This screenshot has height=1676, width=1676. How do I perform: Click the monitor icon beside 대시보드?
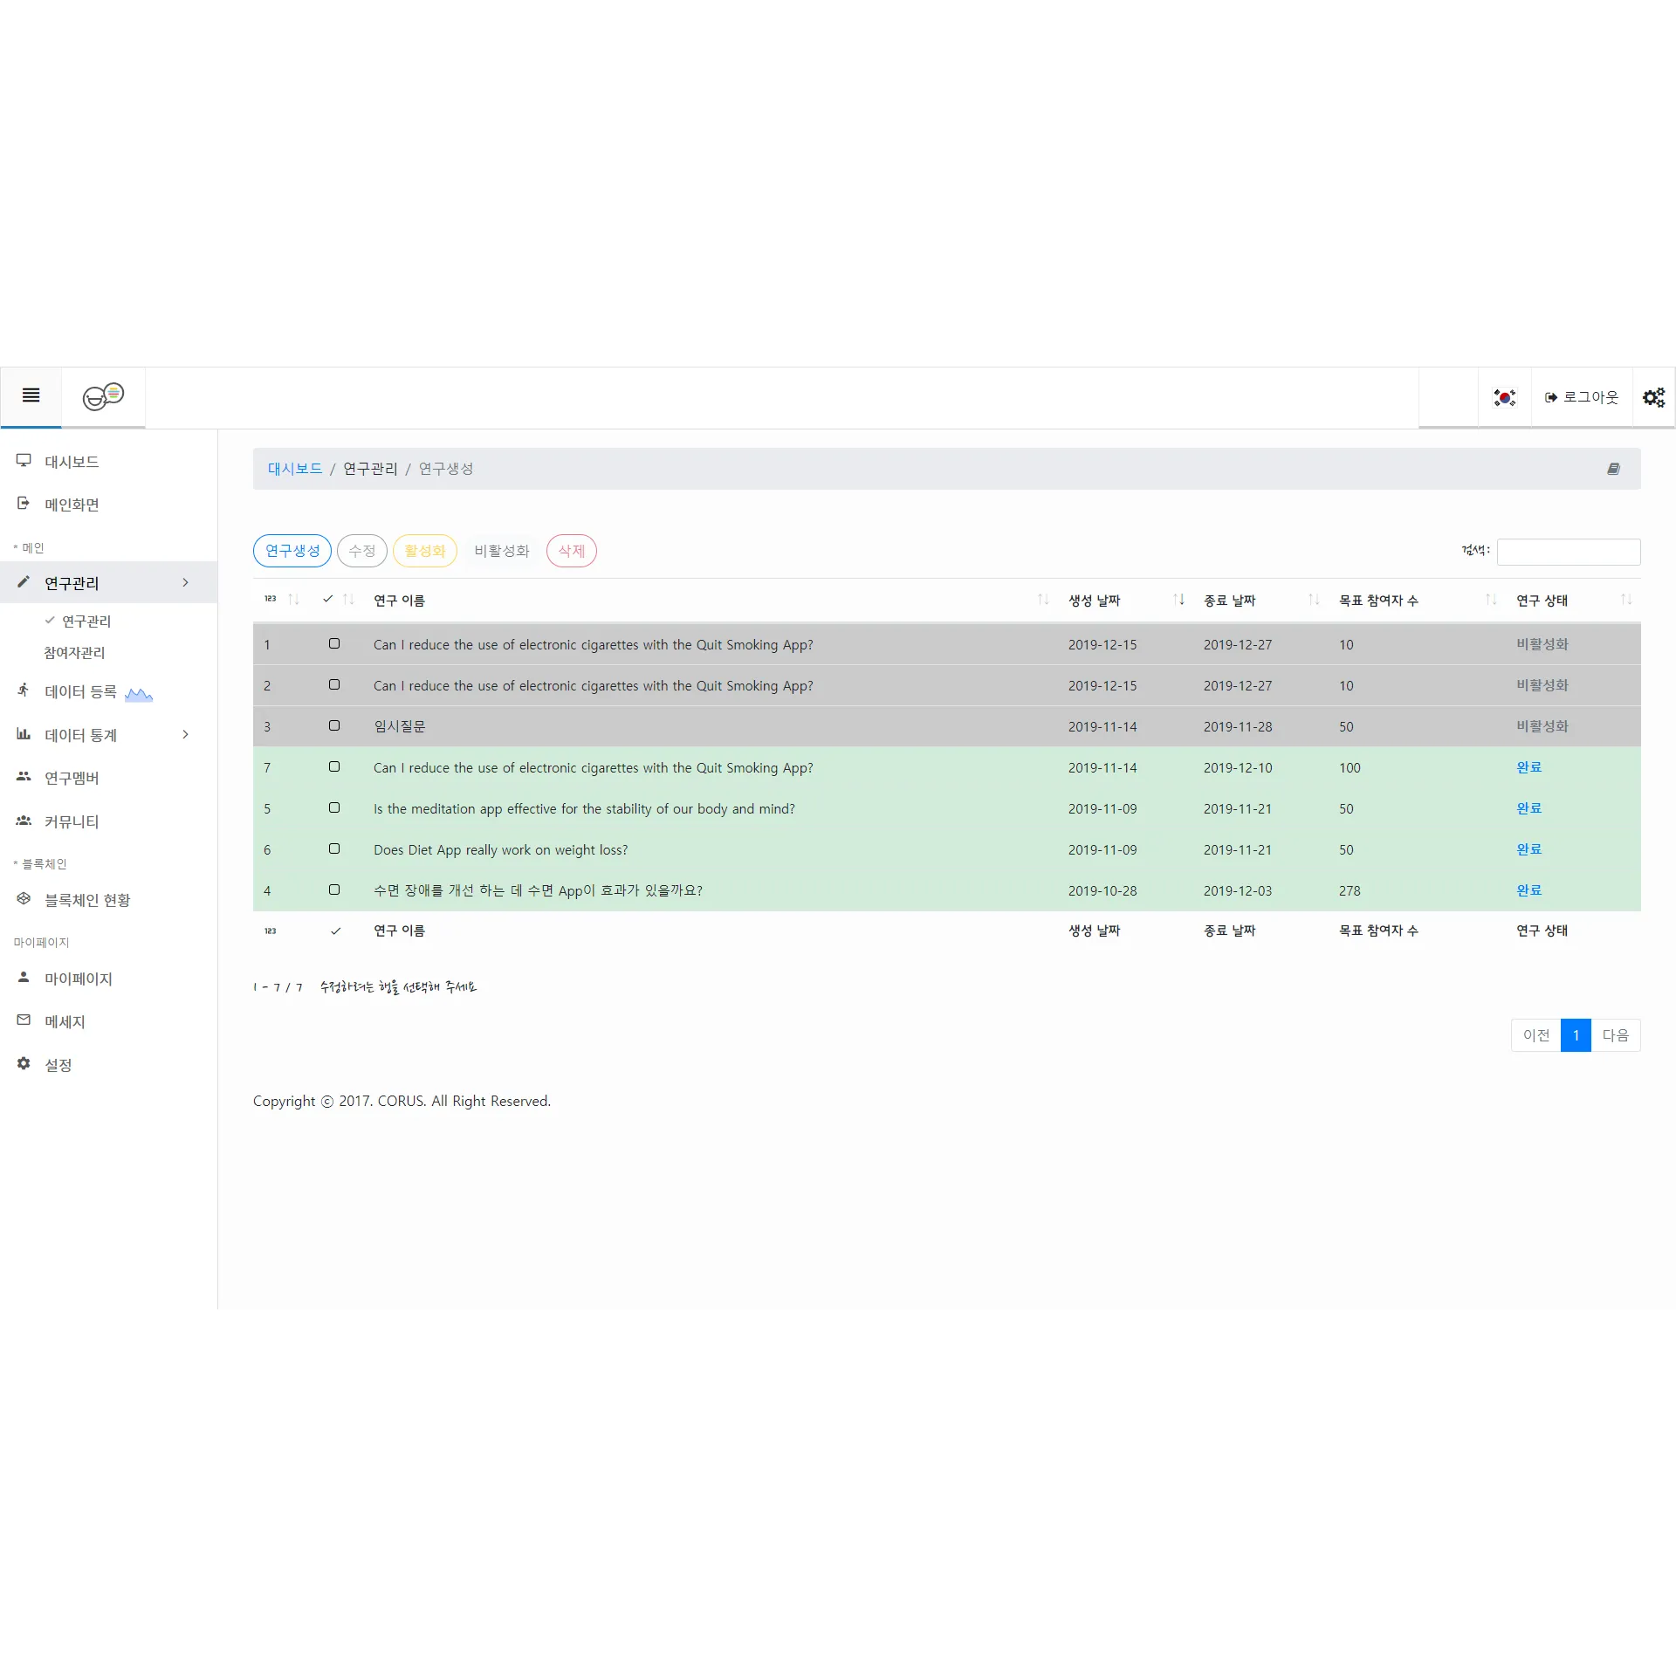pyautogui.click(x=24, y=461)
